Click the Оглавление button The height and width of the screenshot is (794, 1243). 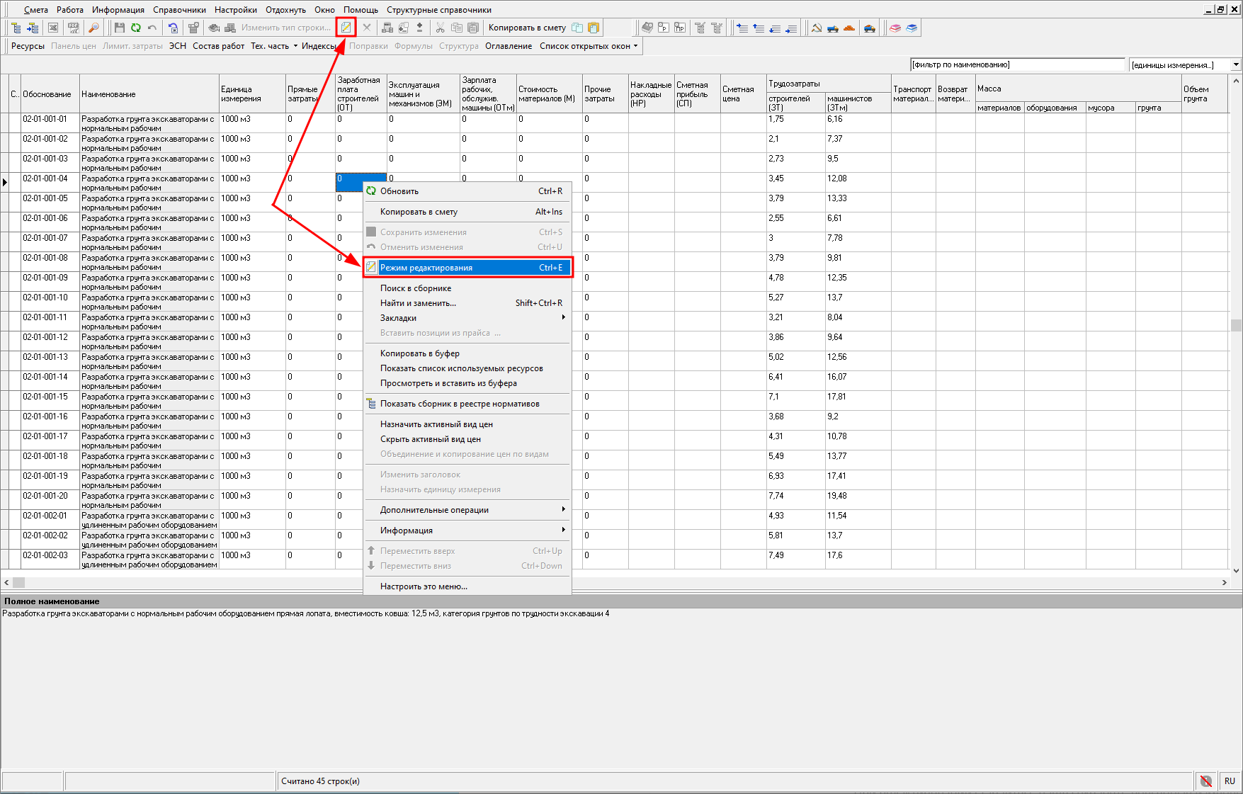click(x=508, y=46)
